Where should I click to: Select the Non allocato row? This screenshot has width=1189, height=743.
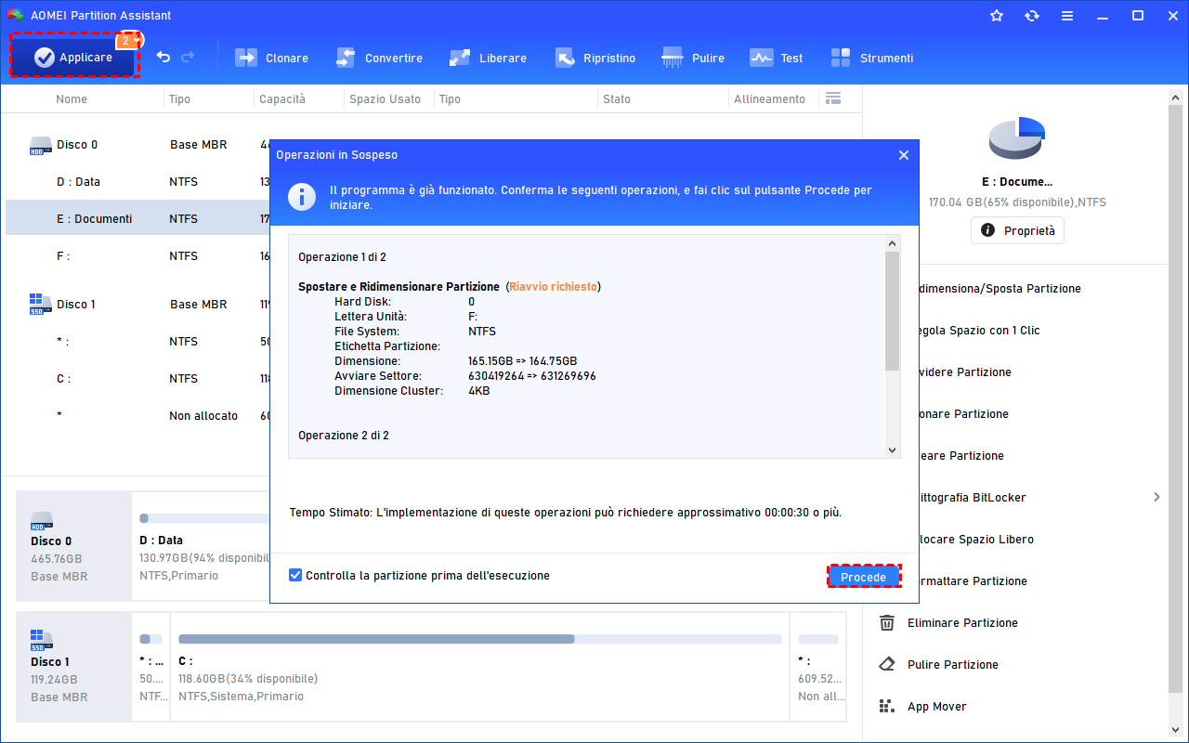point(137,416)
